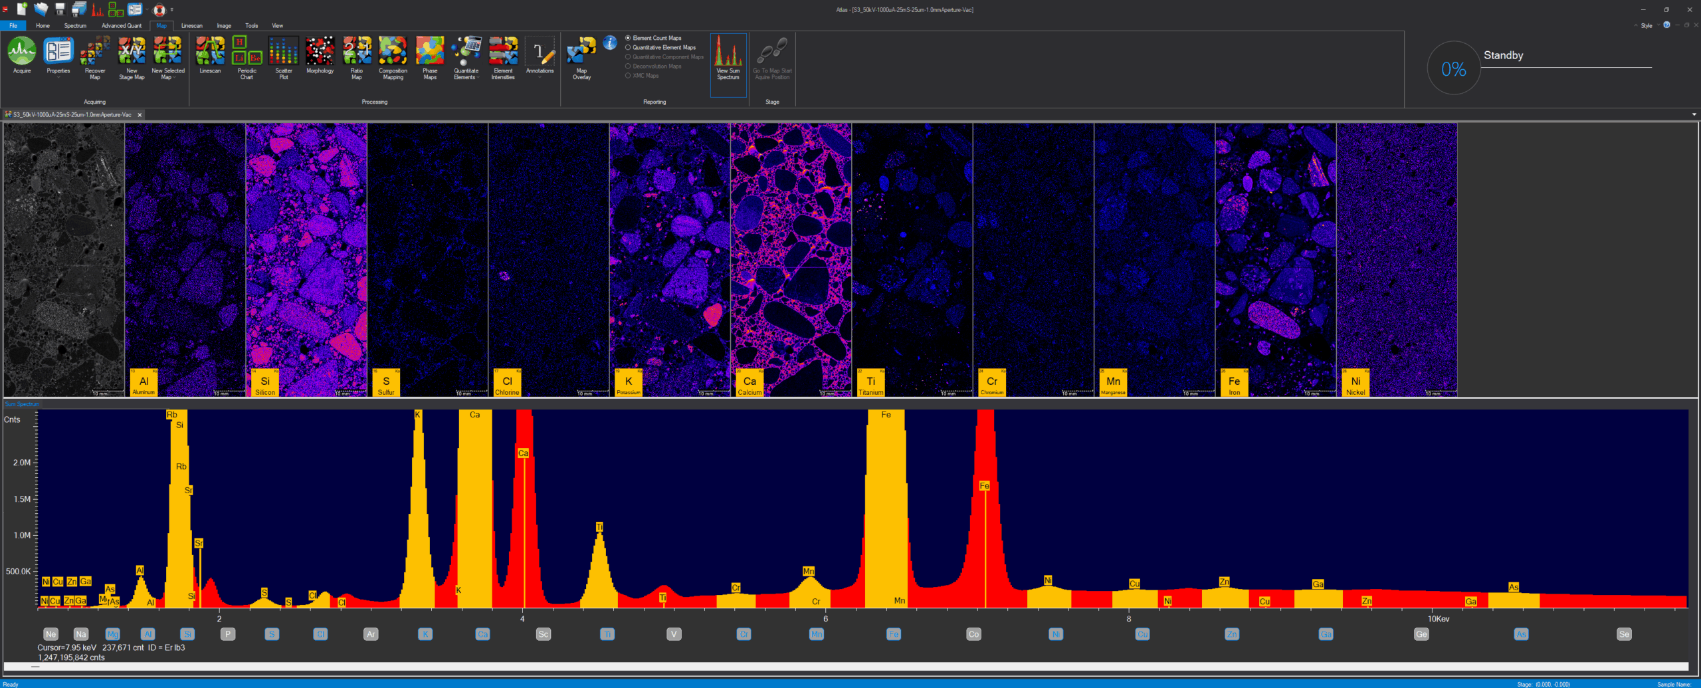
Task: Toggle the Fe element button below the spectrum
Action: 893,634
